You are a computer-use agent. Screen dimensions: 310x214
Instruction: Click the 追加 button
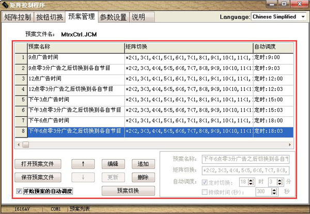click(143, 164)
